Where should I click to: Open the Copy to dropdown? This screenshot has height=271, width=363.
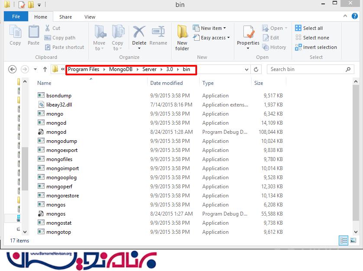pyautogui.click(x=117, y=38)
